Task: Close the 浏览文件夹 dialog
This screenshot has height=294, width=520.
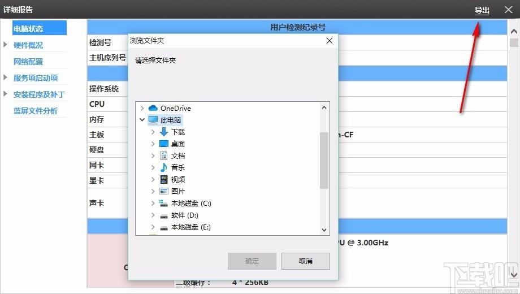Action: click(330, 41)
